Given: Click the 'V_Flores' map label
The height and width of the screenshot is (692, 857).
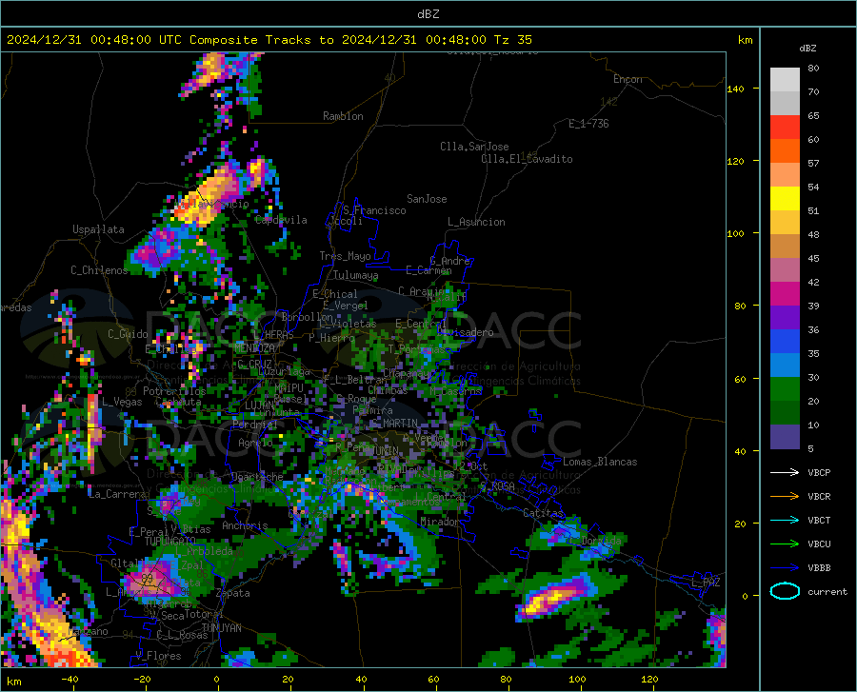Looking at the screenshot, I should [158, 656].
